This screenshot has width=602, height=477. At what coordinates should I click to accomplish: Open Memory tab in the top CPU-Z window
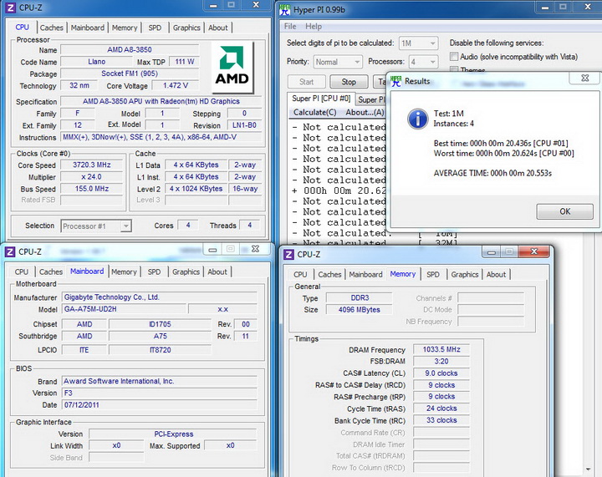(x=125, y=28)
